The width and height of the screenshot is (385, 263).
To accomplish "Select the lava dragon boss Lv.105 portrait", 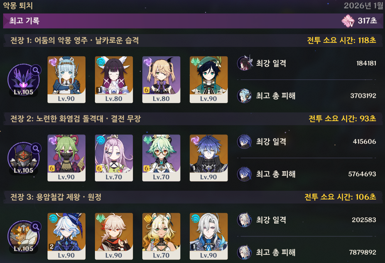I will tap(23, 237).
